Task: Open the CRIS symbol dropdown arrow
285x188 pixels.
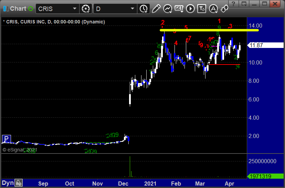Action: pyautogui.click(x=75, y=9)
